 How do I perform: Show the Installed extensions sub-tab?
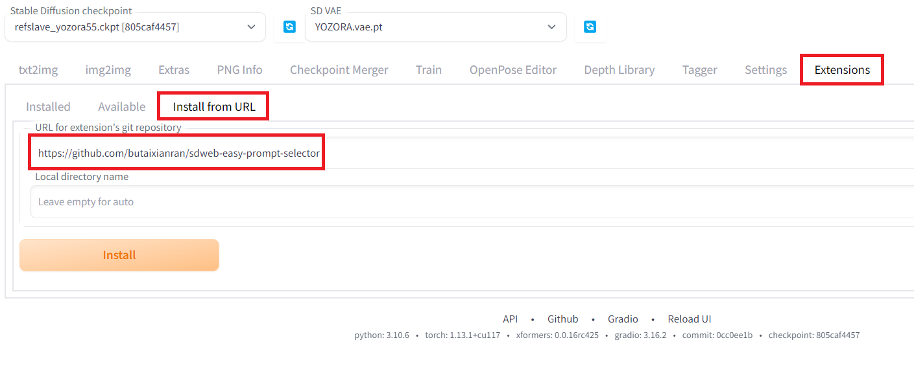tap(48, 106)
